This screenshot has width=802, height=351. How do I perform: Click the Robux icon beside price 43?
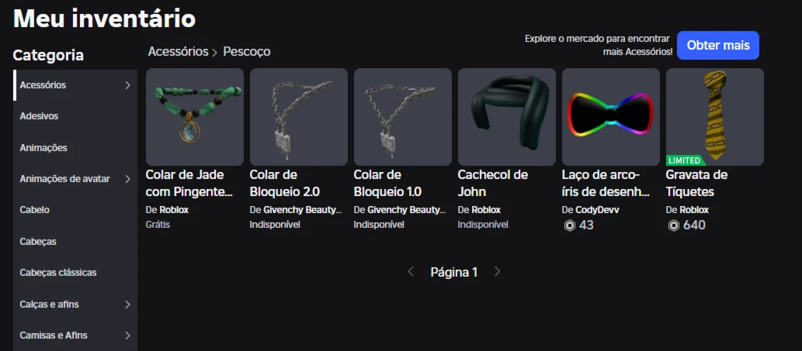[x=570, y=225]
